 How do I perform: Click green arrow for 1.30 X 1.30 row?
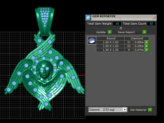pos(147,50)
